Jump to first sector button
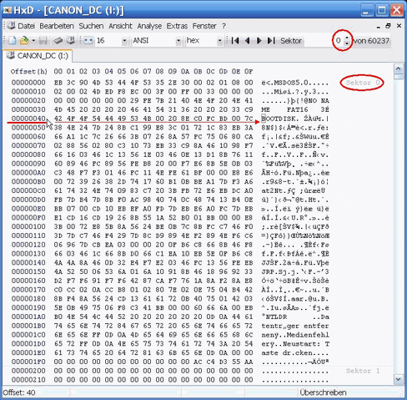 click(235, 41)
